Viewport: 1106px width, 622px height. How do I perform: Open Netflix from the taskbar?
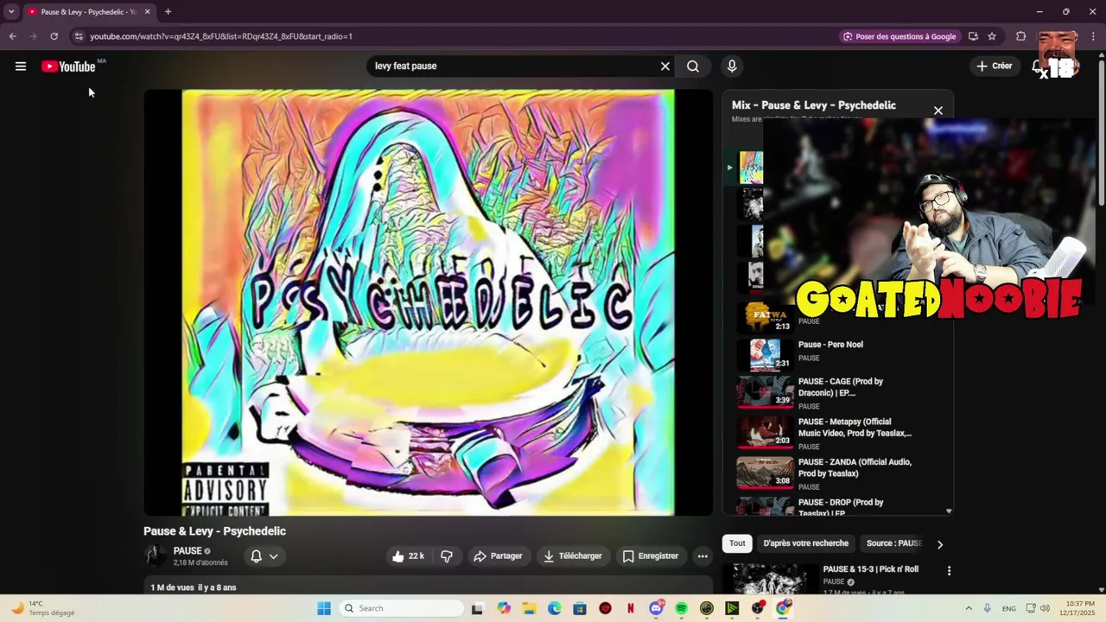[631, 608]
